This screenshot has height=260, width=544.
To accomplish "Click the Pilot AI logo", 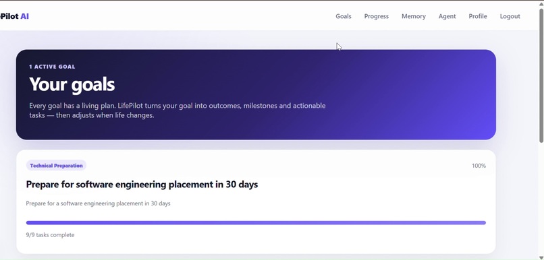I will 14,16.
